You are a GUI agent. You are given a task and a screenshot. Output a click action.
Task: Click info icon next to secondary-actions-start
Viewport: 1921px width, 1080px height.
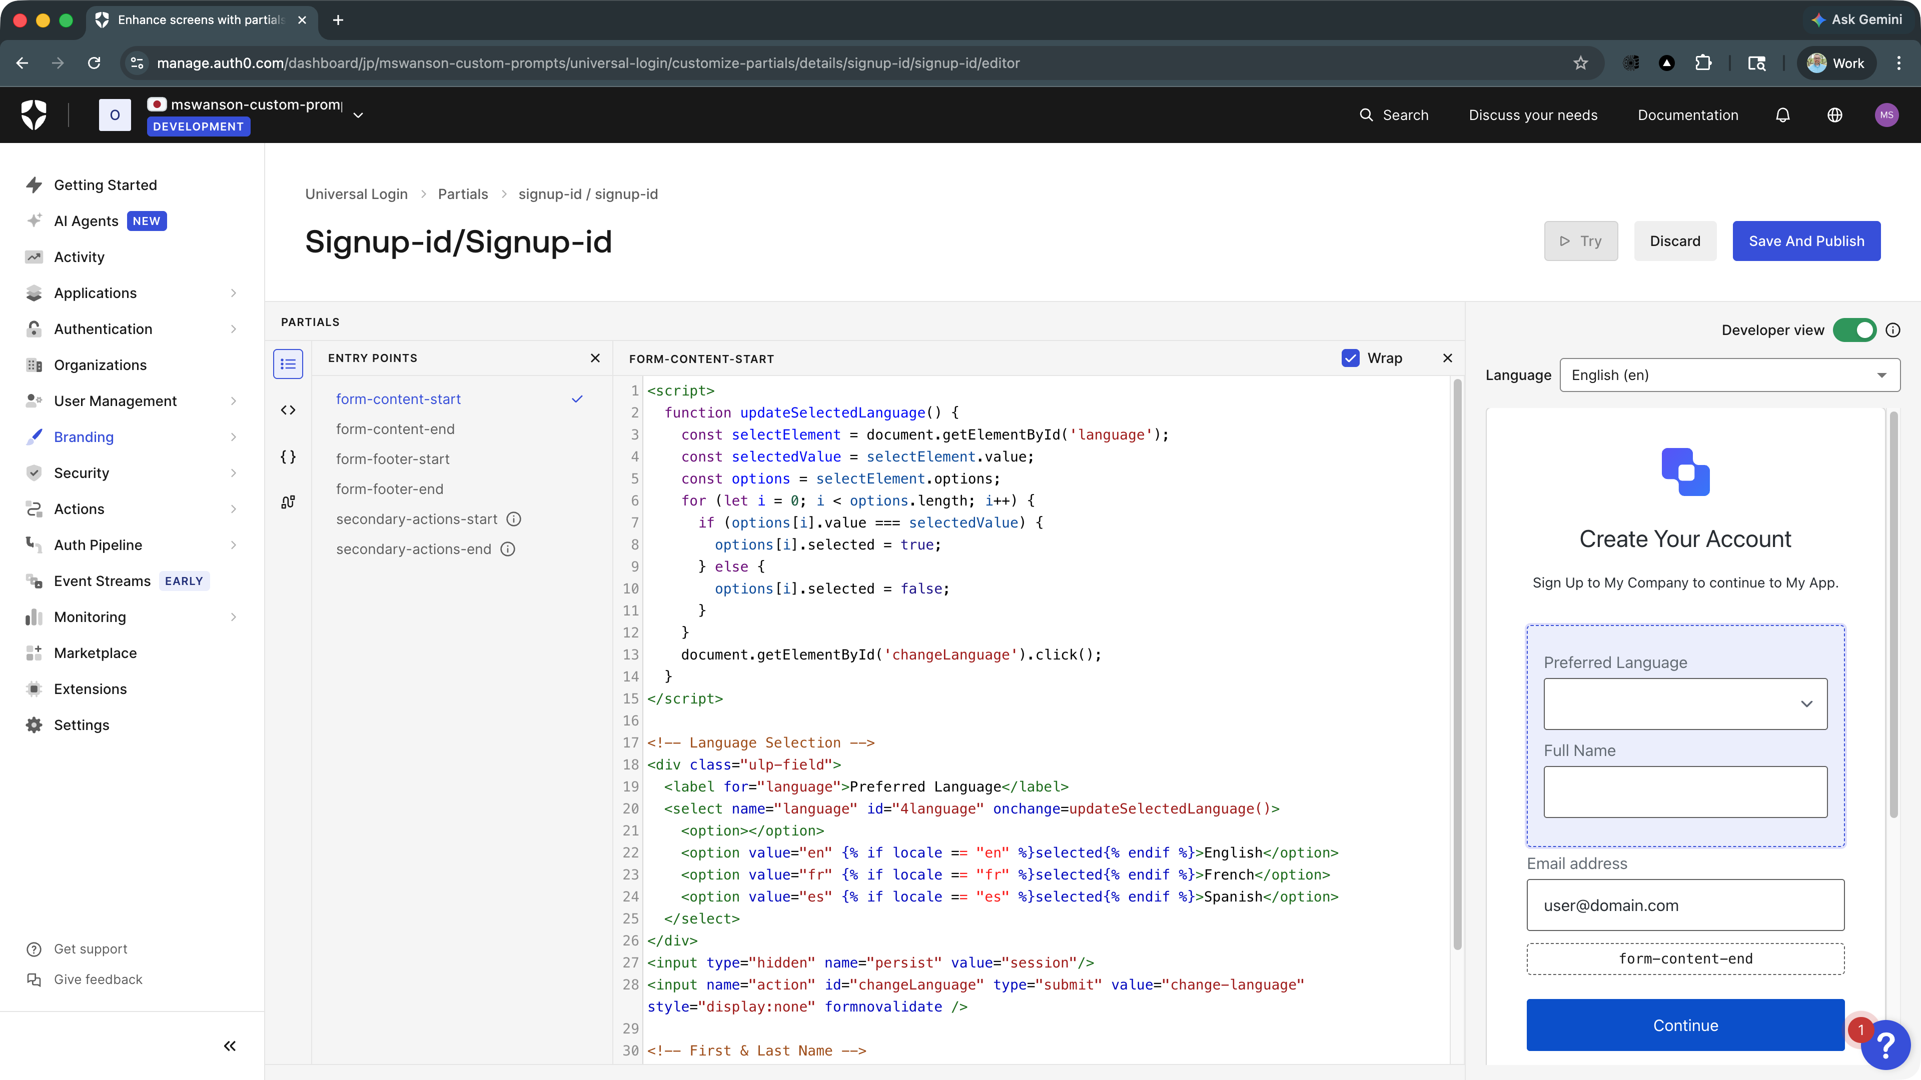point(514,519)
